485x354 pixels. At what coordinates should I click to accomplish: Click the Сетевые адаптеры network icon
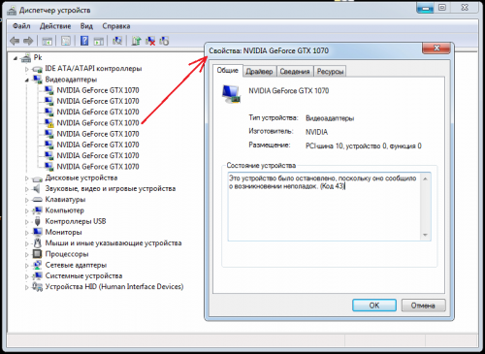[x=38, y=265]
